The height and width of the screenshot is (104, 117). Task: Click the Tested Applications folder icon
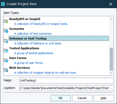[6, 51]
